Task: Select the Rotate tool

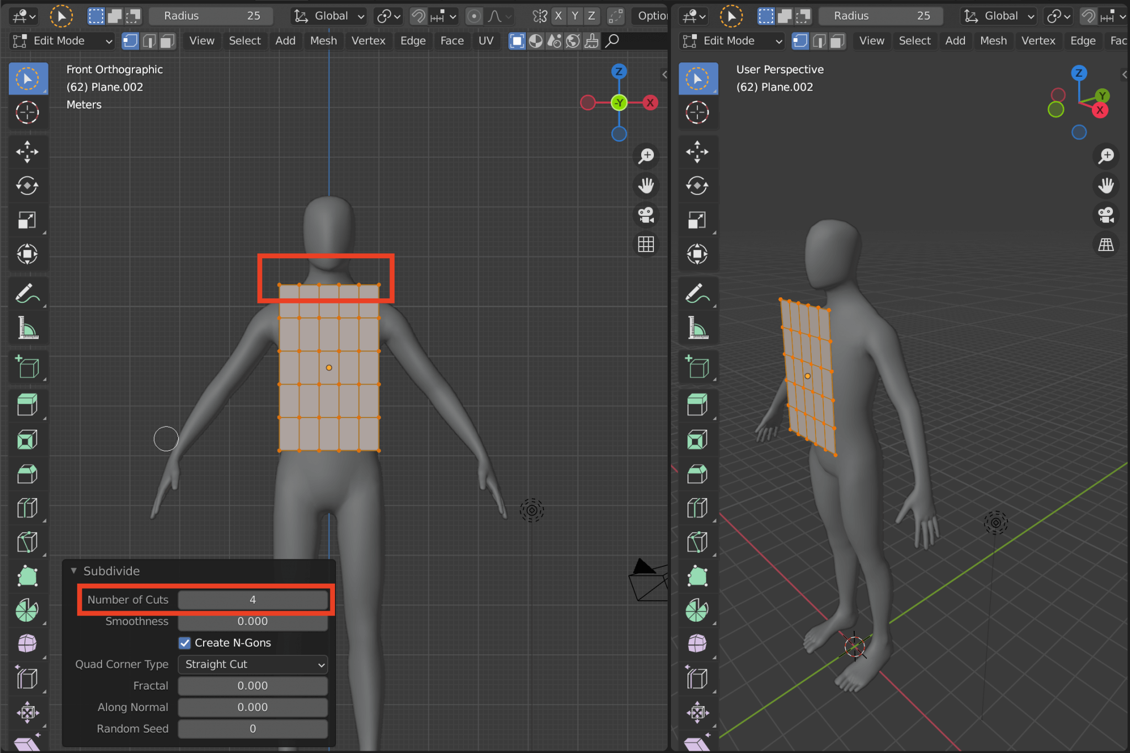Action: (x=28, y=186)
